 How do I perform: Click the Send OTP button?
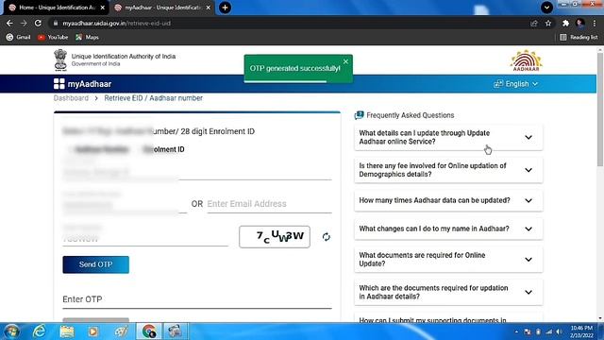click(x=96, y=264)
